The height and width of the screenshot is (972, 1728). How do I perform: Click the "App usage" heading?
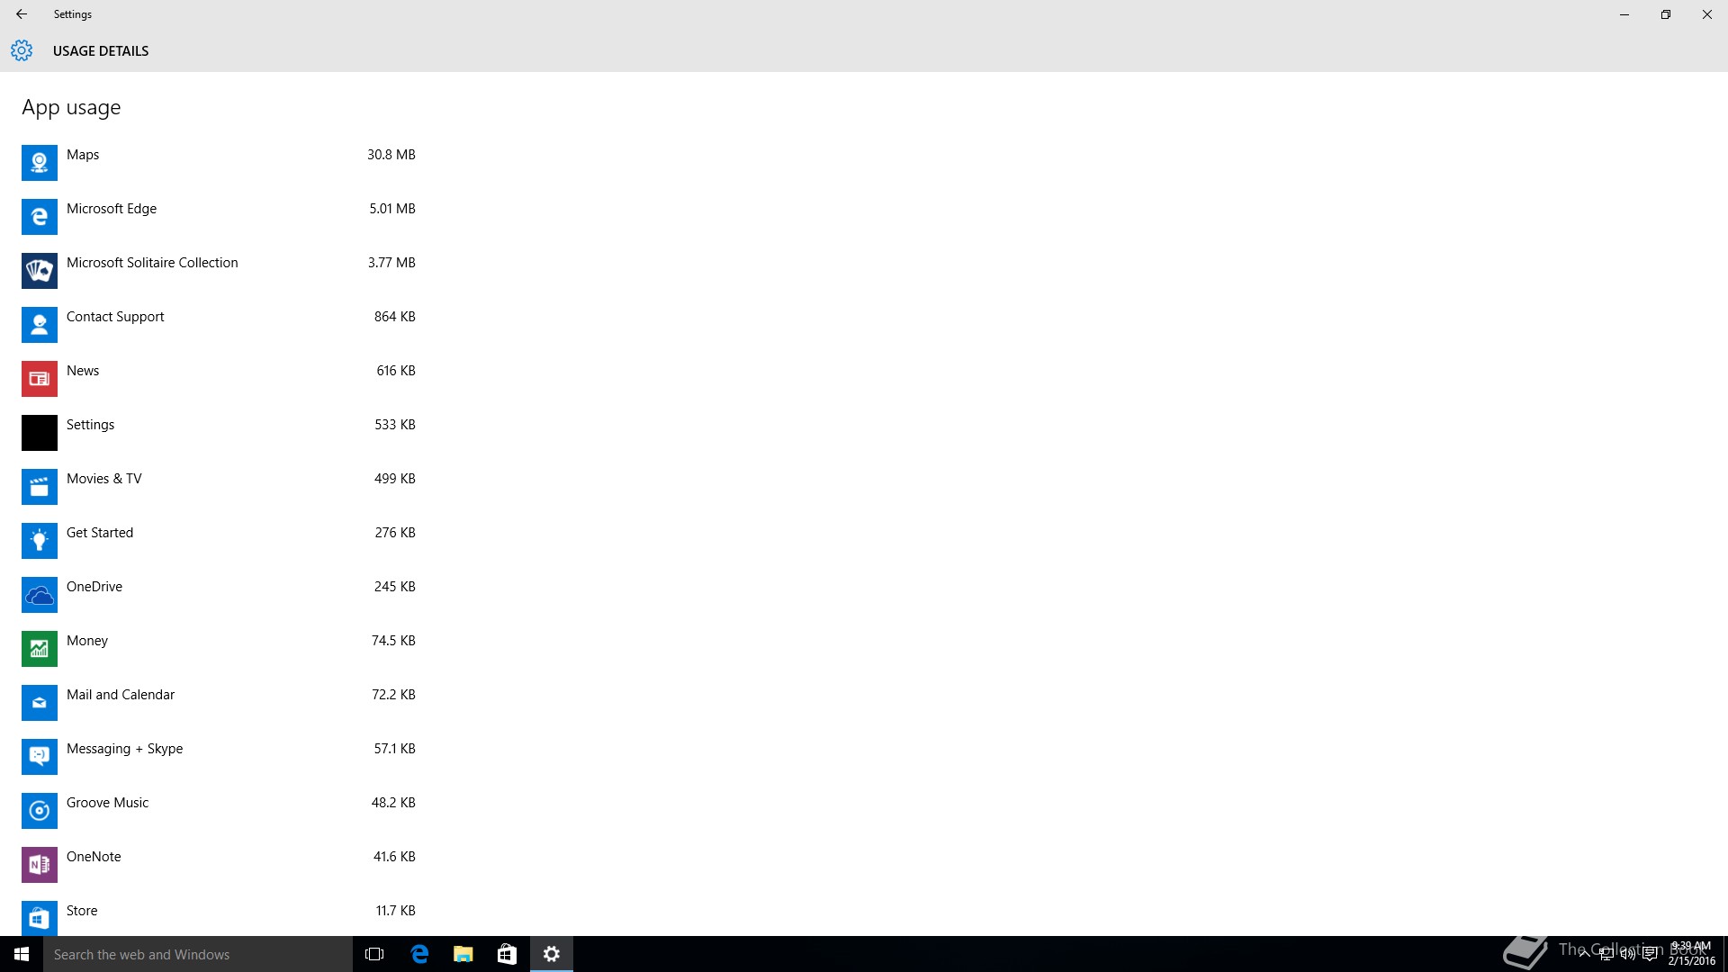(71, 108)
